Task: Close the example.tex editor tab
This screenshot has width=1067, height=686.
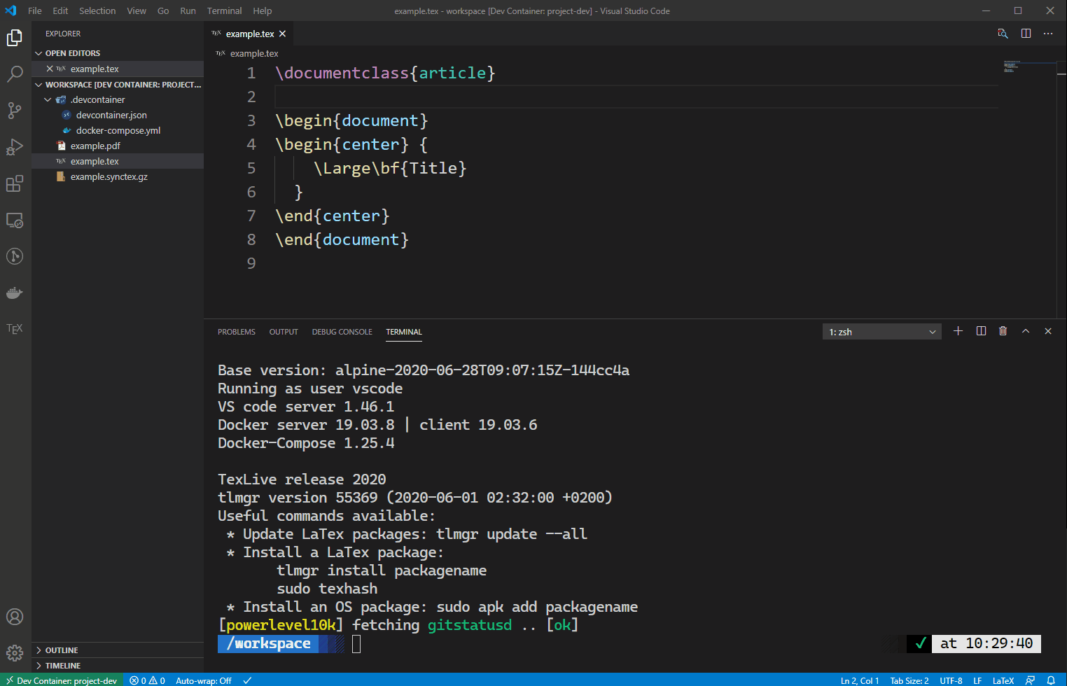Action: [x=282, y=34]
